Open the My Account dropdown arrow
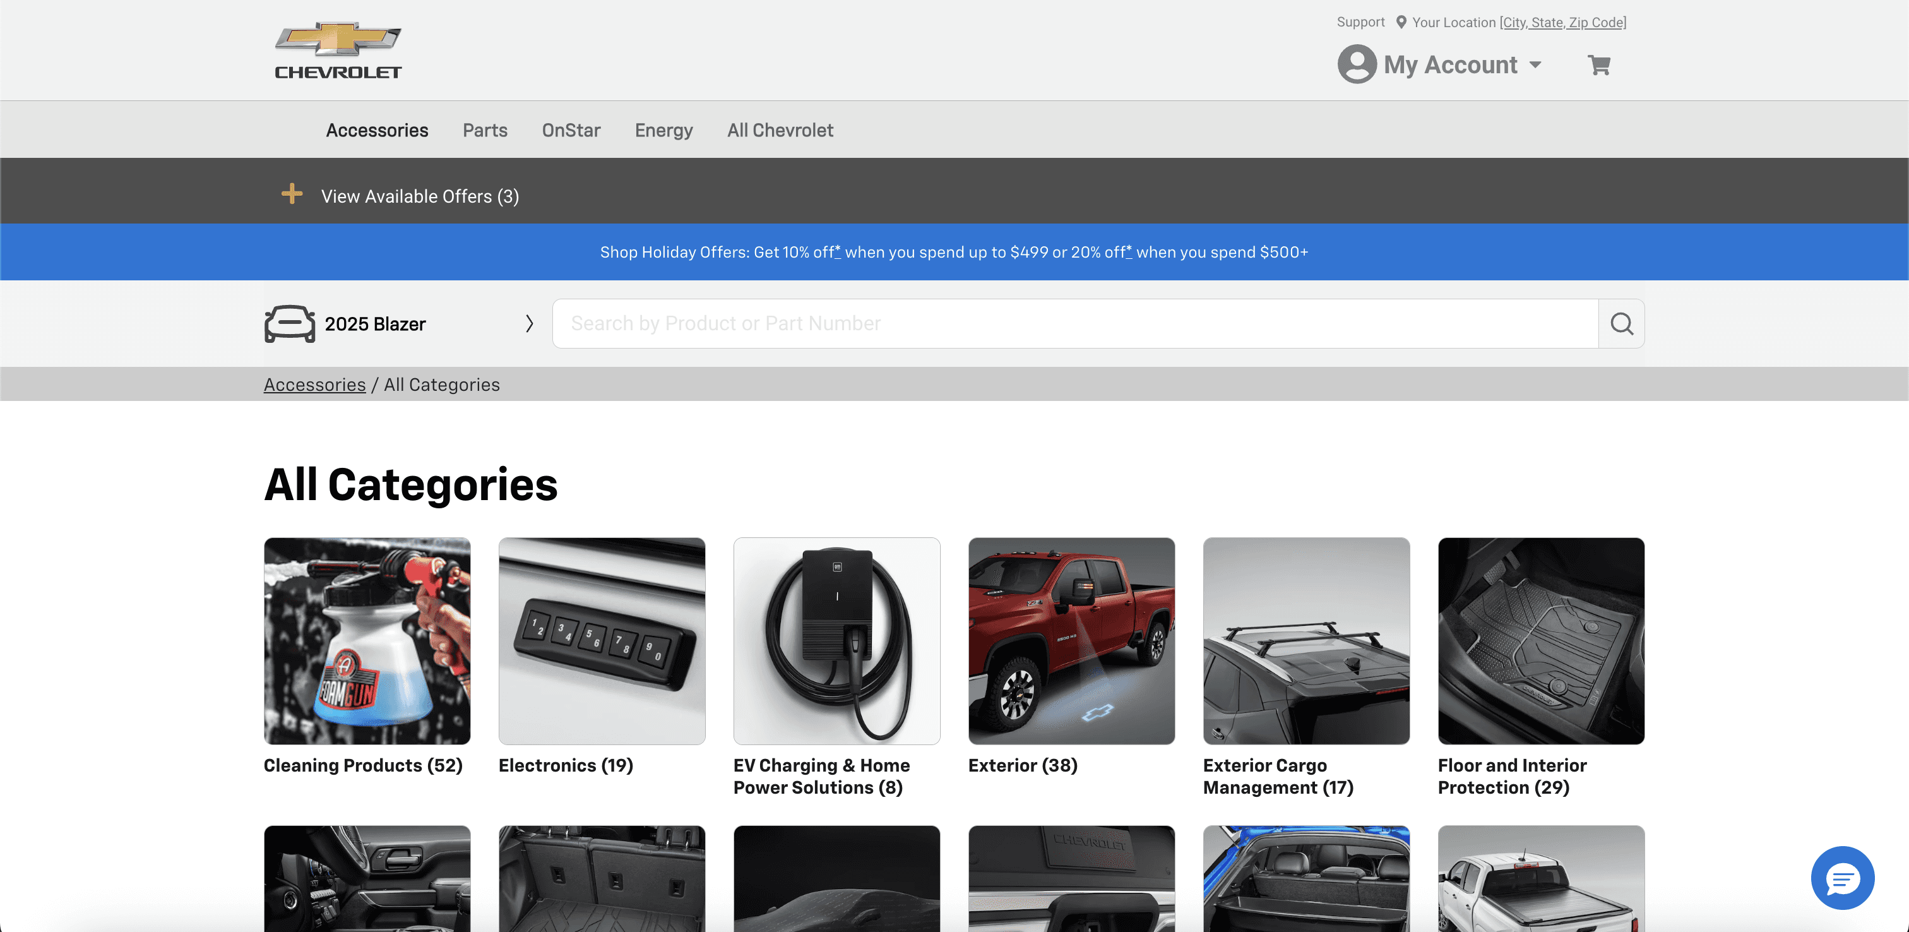Image resolution: width=1909 pixels, height=932 pixels. (1535, 65)
